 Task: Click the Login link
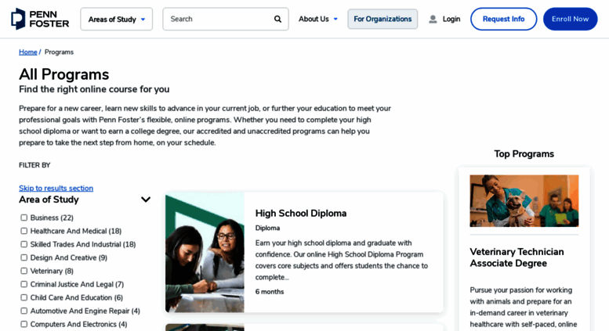tap(451, 19)
